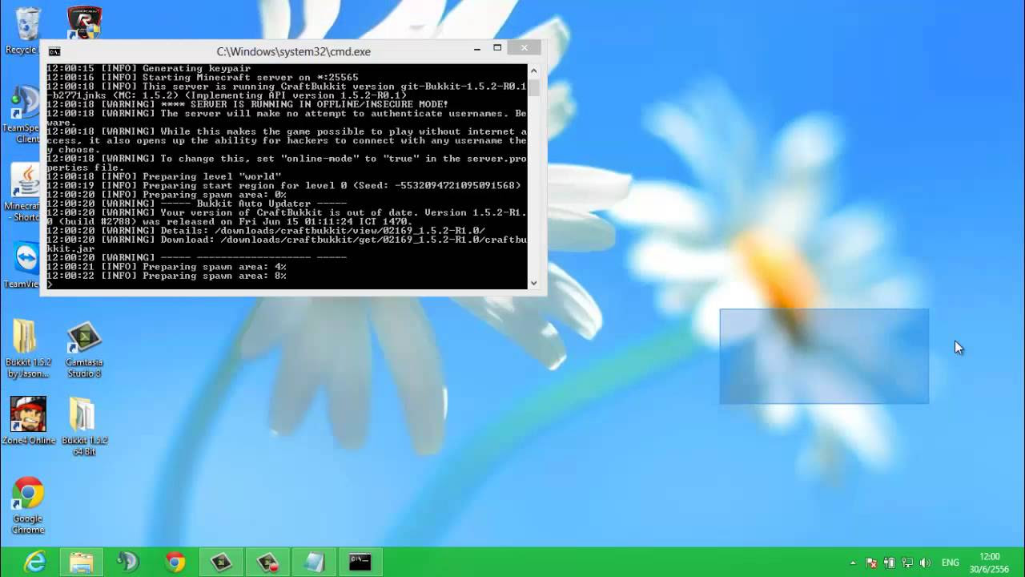Switch to Camtasia Studio in the taskbar
1025x577 pixels.
221,562
